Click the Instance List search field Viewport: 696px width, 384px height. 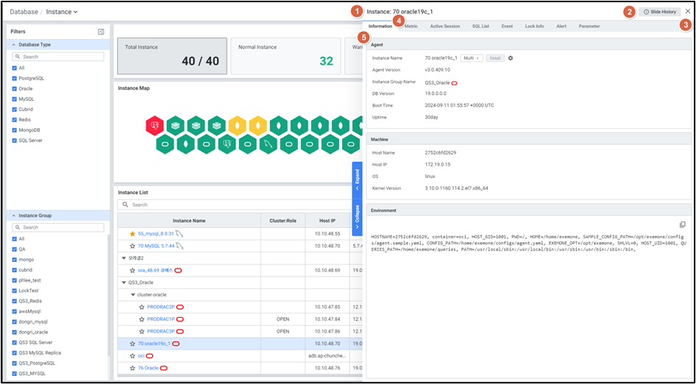pyautogui.click(x=221, y=205)
